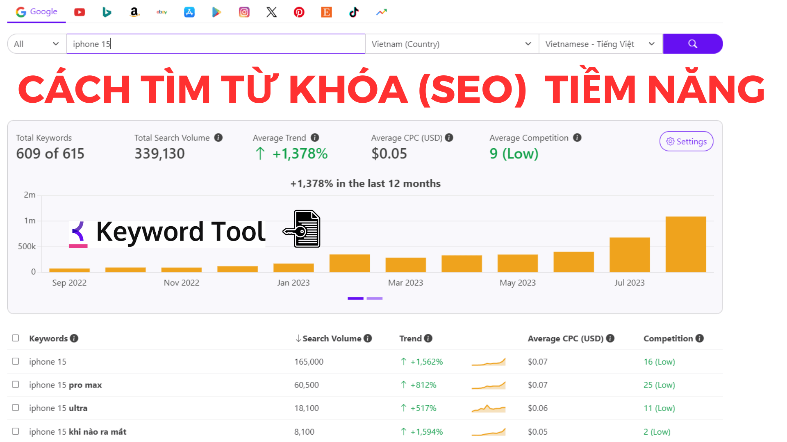Open the Vietnam (Country) location dropdown
The width and height of the screenshot is (787, 442).
coord(452,44)
